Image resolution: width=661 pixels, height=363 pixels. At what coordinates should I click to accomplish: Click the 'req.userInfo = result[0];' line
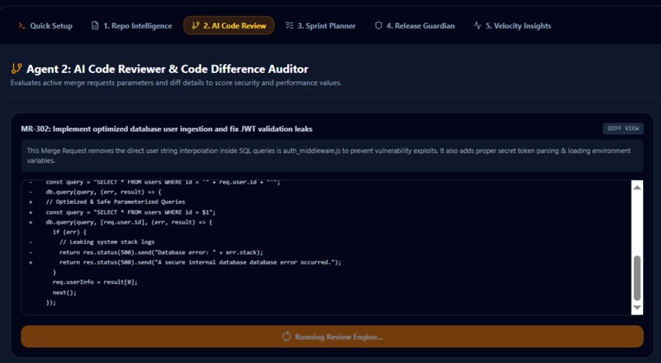[95, 282]
